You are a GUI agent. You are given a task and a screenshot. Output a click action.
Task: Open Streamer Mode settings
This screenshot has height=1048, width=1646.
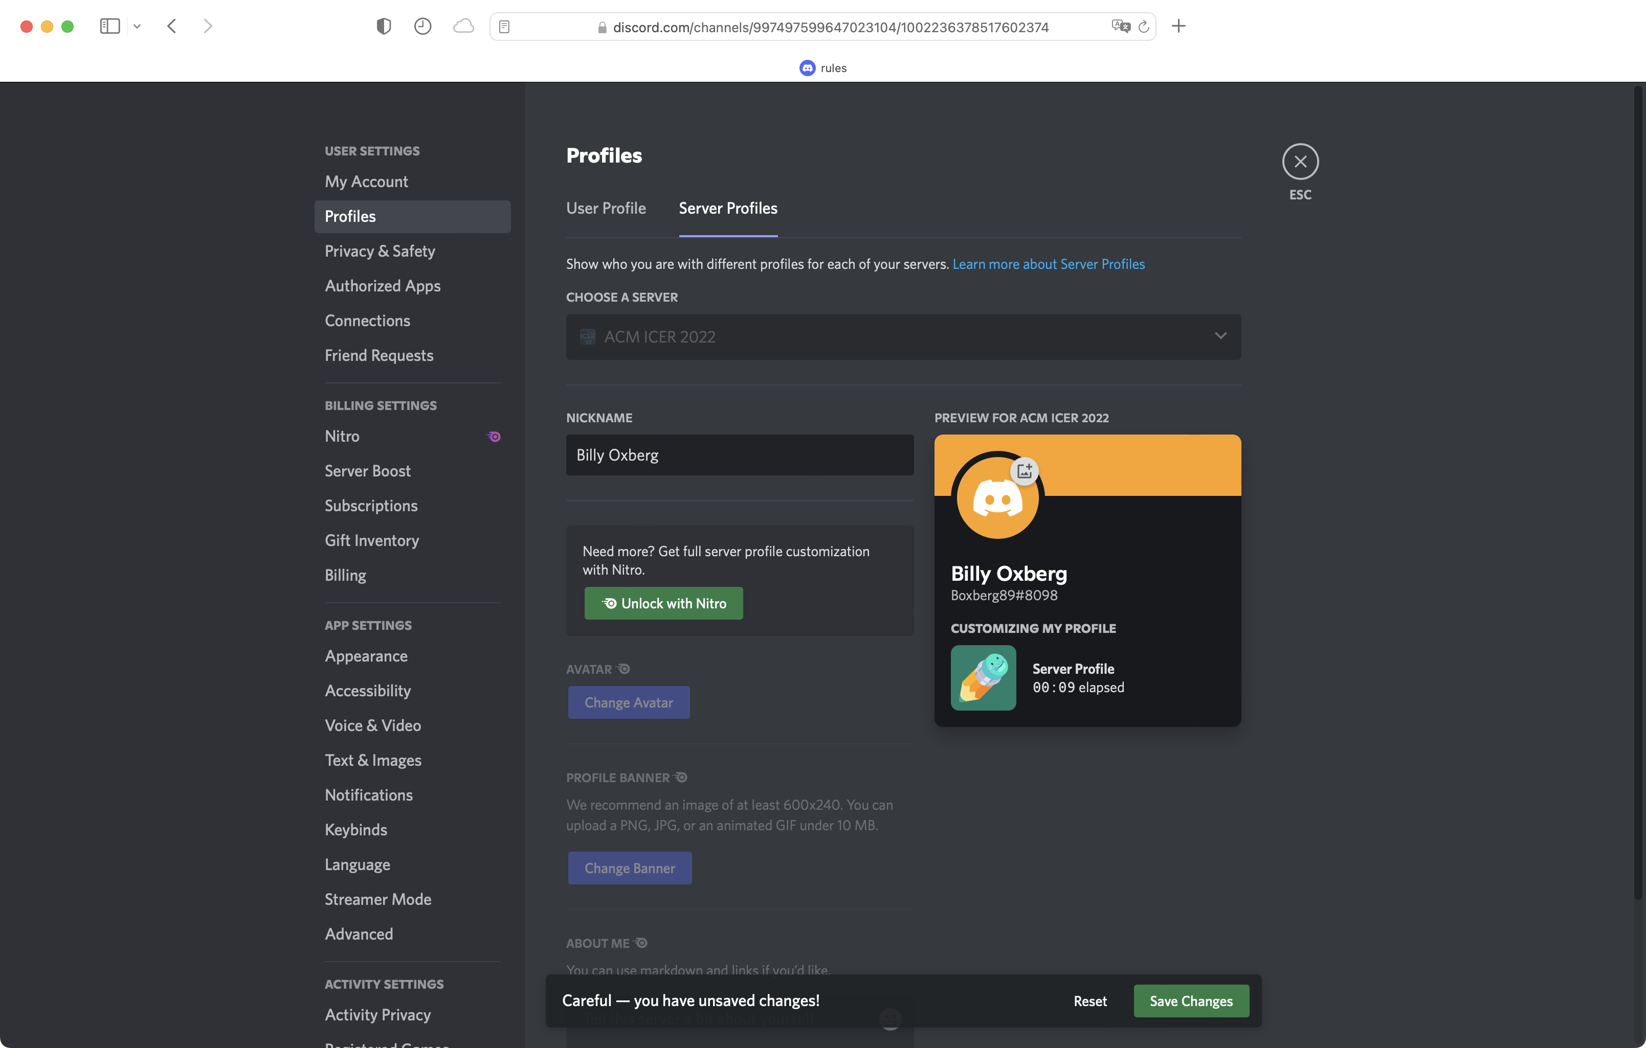tap(412, 900)
